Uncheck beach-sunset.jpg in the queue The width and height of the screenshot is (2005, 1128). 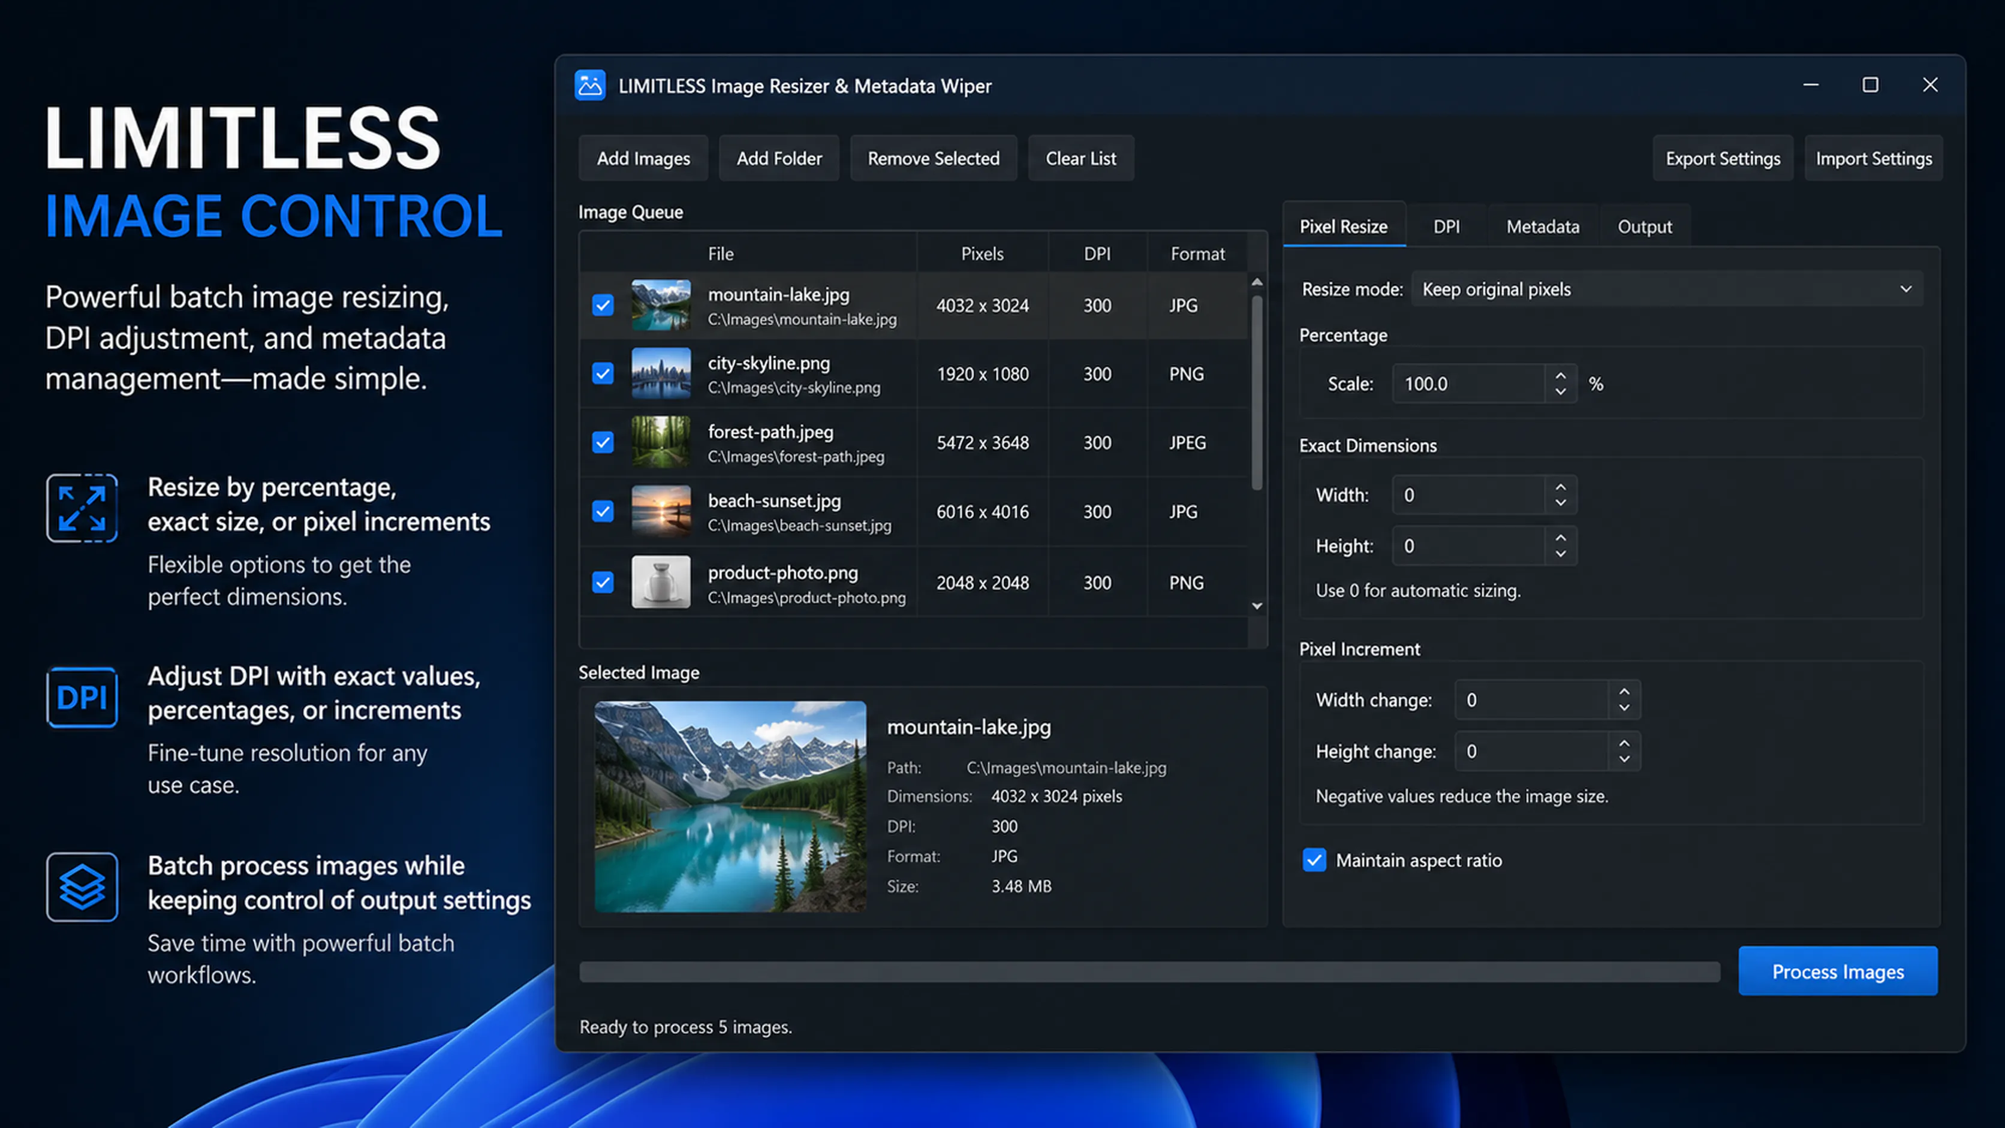pos(603,511)
